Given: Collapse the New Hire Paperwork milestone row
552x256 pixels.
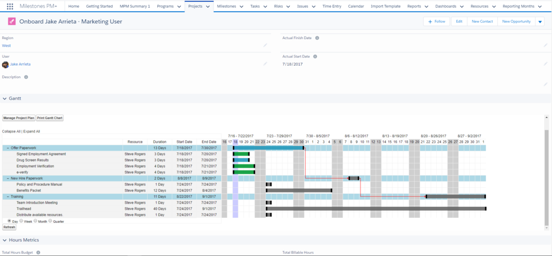Looking at the screenshot, I should 8,178.
